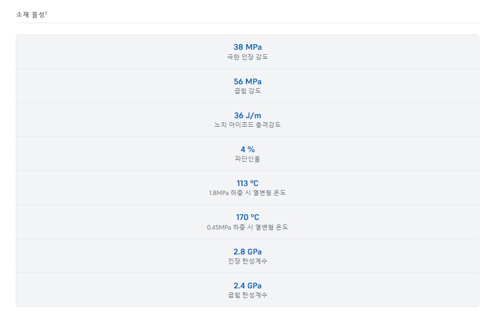The width and height of the screenshot is (493, 311).
Task: Click the 파단신율 label
Action: pyautogui.click(x=248, y=159)
